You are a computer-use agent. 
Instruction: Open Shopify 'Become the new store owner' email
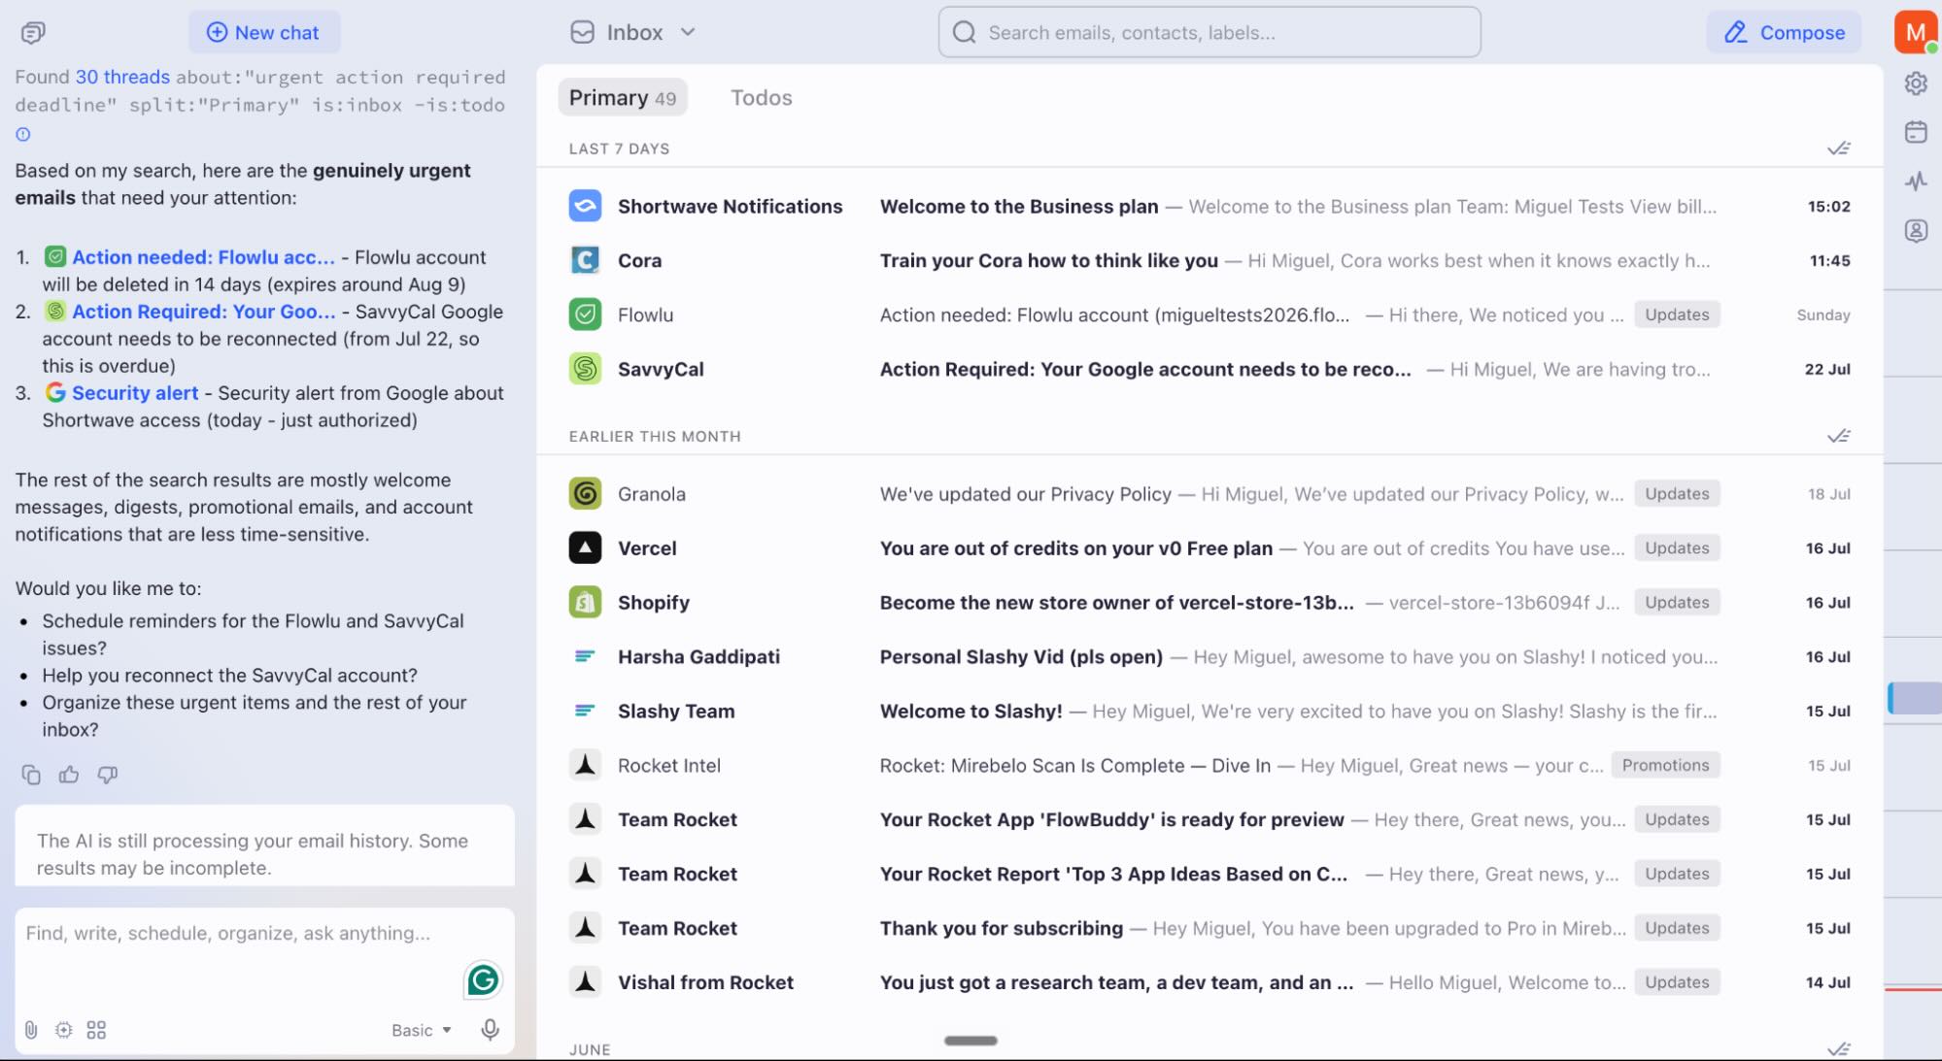1209,603
